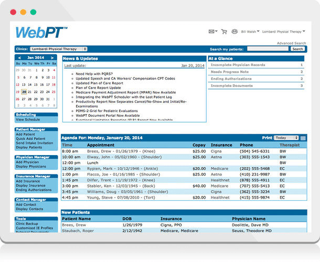This screenshot has width=320, height=262.
Task: Open Display Physicians link
Action: click(x=31, y=167)
